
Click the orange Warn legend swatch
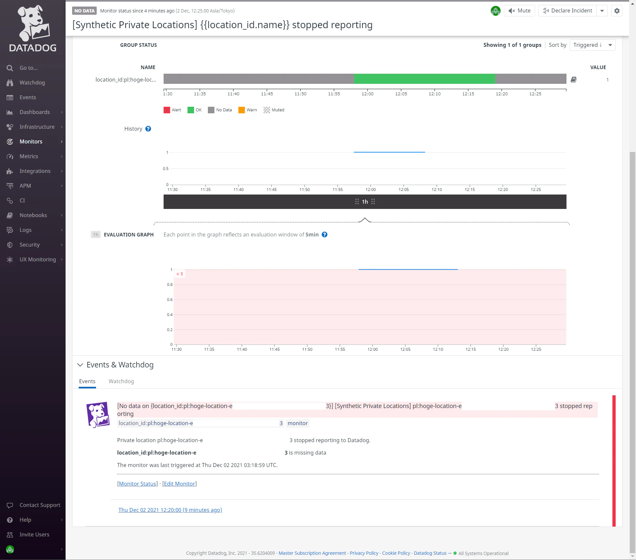point(242,110)
